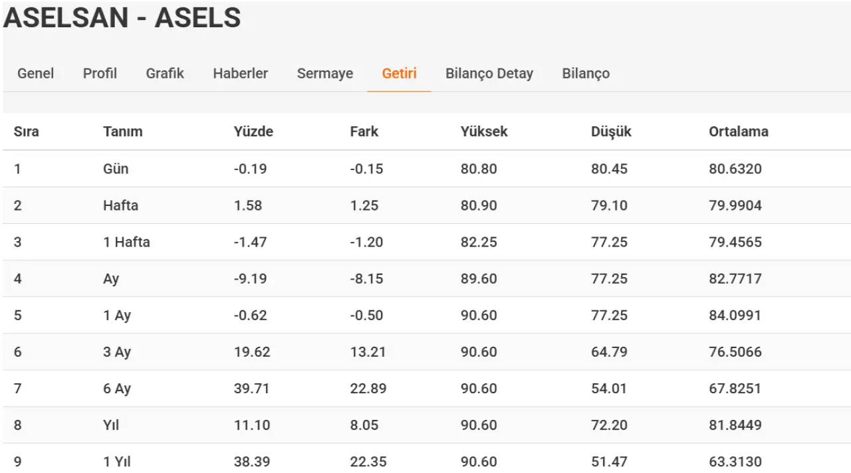
Task: Click the Ortalama column header
Action: pyautogui.click(x=739, y=132)
